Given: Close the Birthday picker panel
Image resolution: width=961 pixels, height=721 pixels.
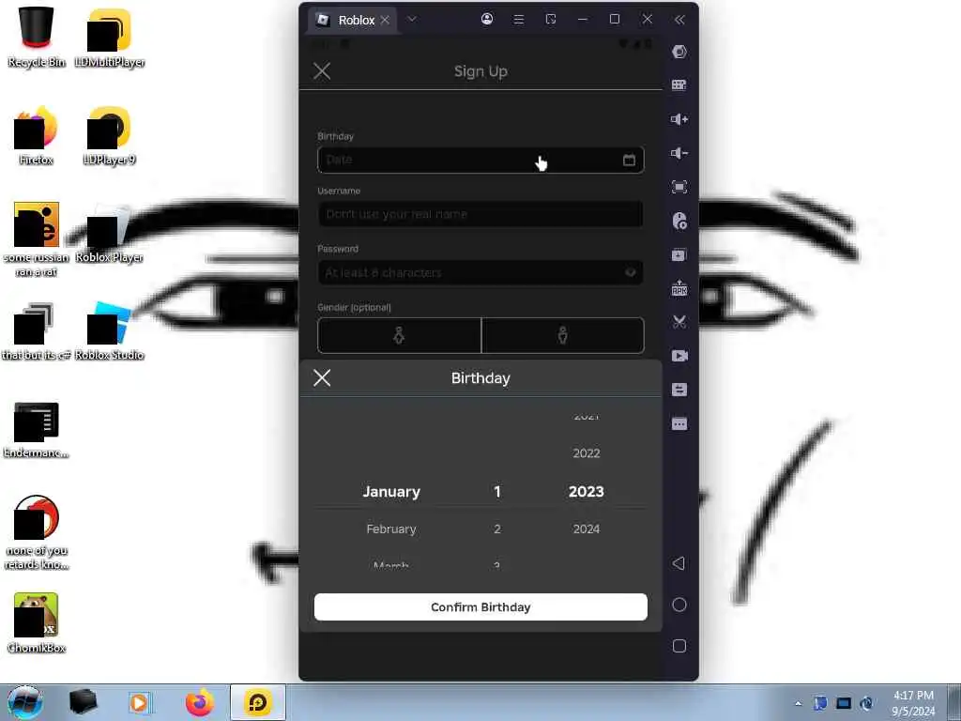Looking at the screenshot, I should coord(322,377).
